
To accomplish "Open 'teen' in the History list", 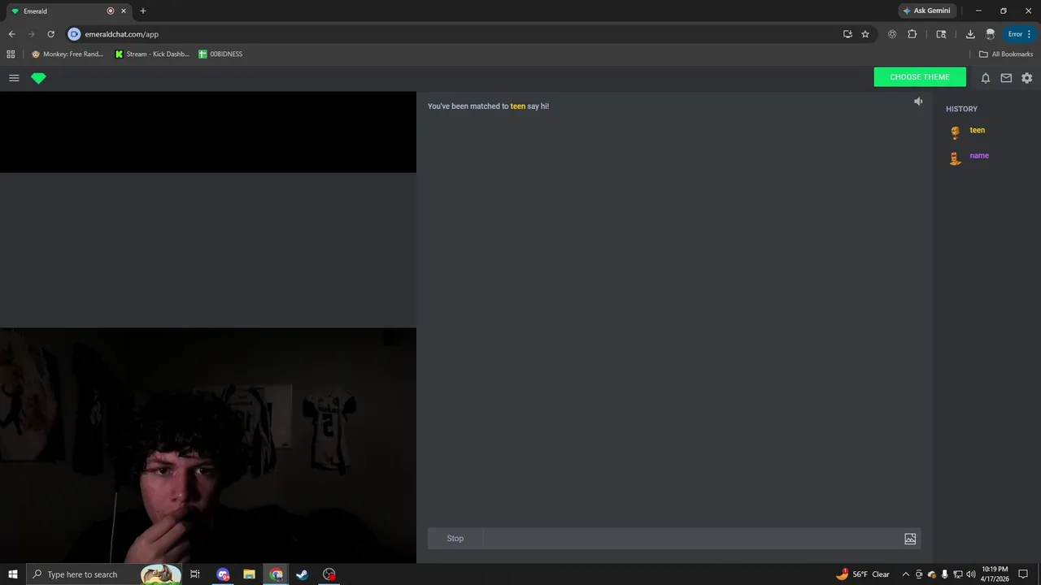I will pos(977,130).
